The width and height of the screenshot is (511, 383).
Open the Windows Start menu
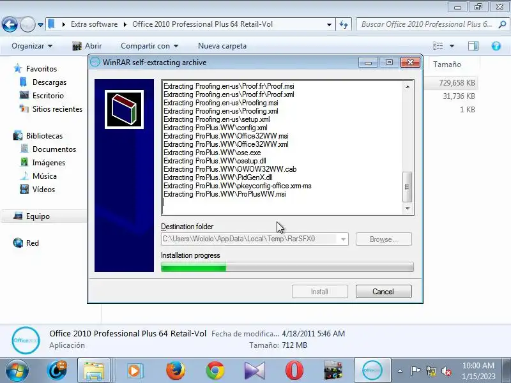tap(17, 370)
